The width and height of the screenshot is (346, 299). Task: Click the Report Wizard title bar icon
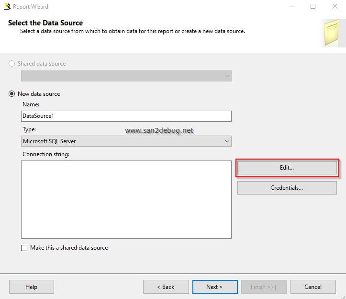(x=7, y=7)
